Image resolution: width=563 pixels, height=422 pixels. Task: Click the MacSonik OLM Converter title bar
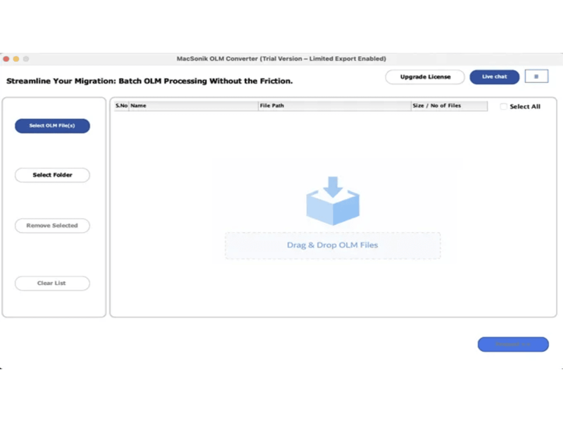click(281, 59)
